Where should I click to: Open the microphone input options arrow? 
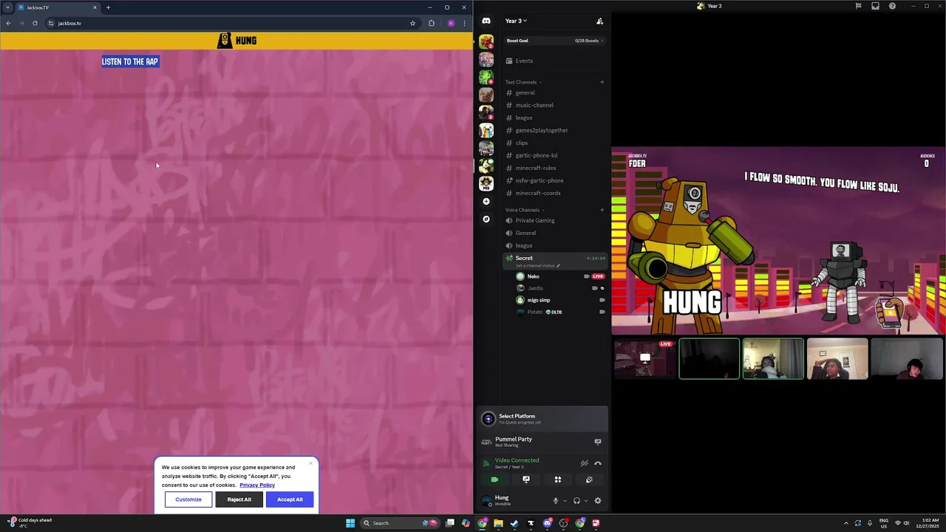point(565,501)
